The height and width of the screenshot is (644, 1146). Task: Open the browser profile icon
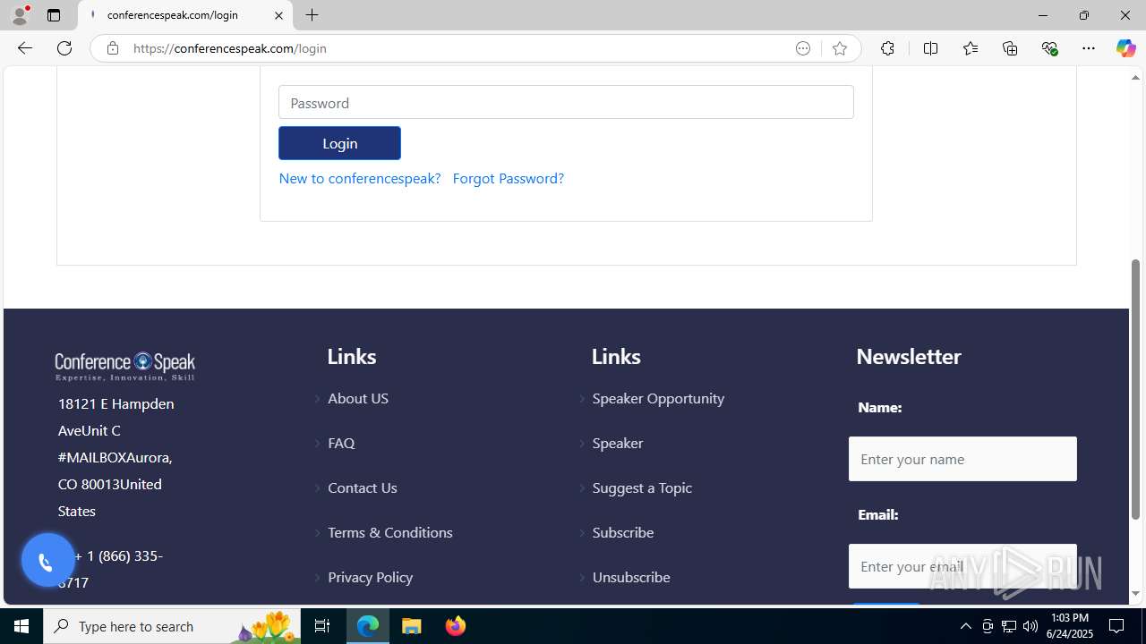point(20,15)
